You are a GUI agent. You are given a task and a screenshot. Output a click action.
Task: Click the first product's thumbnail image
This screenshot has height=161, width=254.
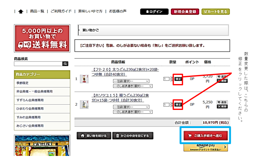pos(84,79)
